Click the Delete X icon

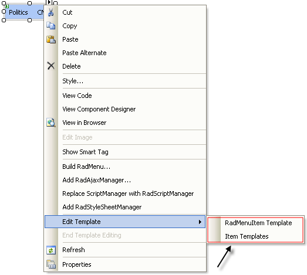(51, 66)
